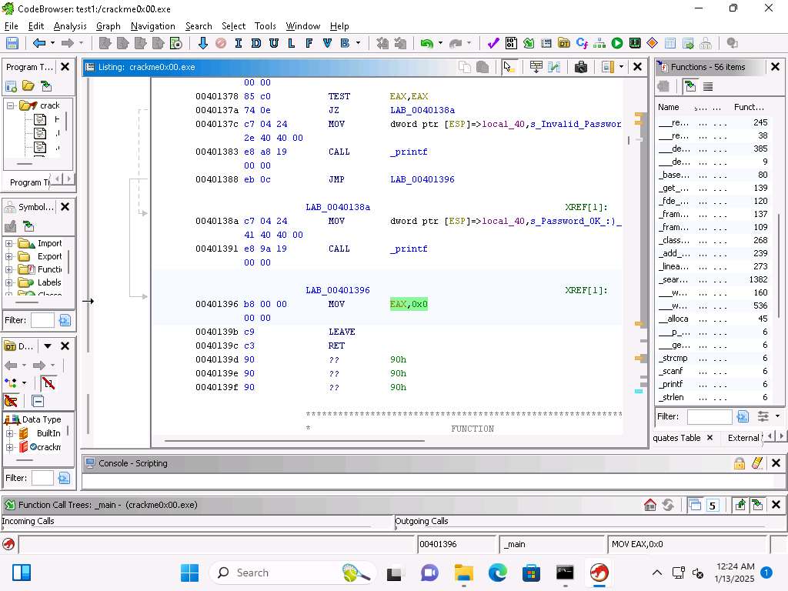Expand the Imports folder in Symbol Tree
This screenshot has height=591, width=788.
[9, 244]
